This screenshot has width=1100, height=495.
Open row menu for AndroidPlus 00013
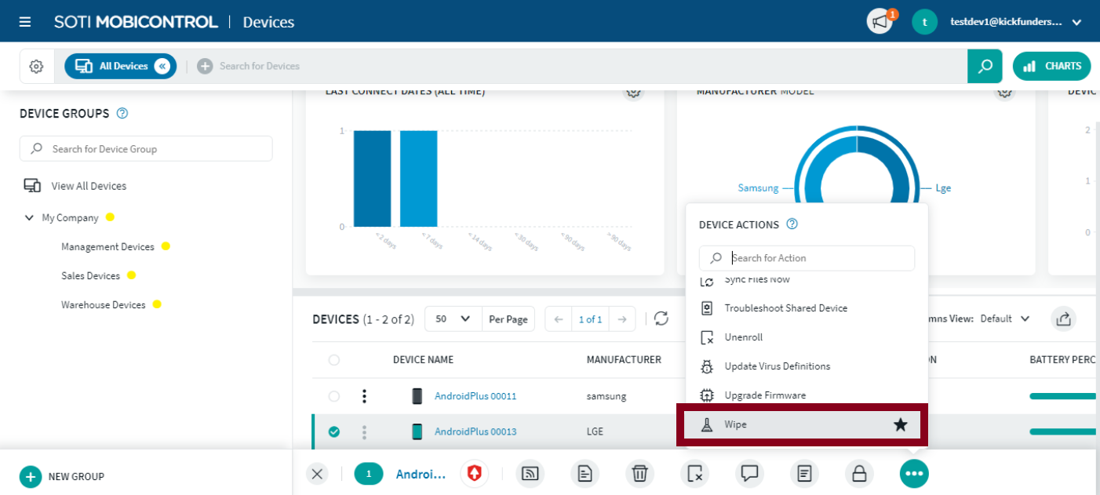point(364,431)
